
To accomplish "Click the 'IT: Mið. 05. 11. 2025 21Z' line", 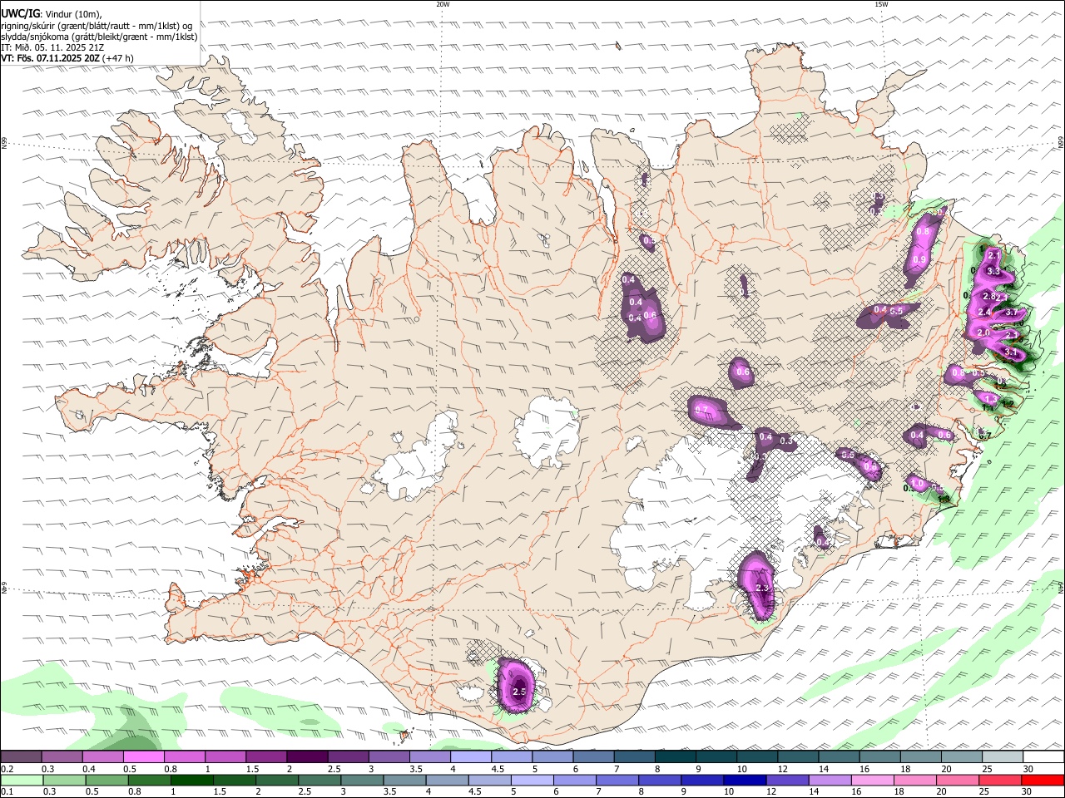I will coord(54,47).
